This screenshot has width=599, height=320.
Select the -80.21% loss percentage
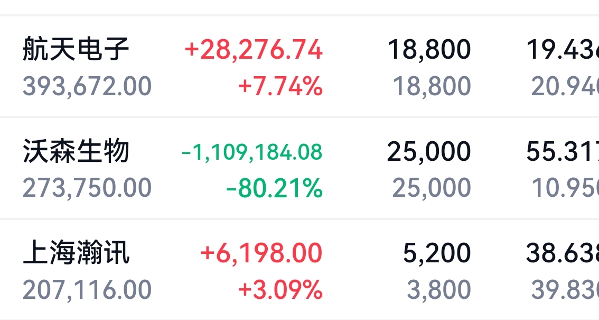275,188
